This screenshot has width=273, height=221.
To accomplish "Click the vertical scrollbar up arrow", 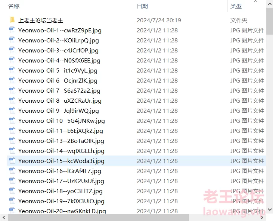I will click(x=270, y=4).
